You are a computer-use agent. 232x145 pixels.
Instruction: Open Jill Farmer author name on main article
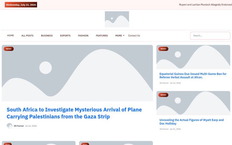[x=19, y=126]
